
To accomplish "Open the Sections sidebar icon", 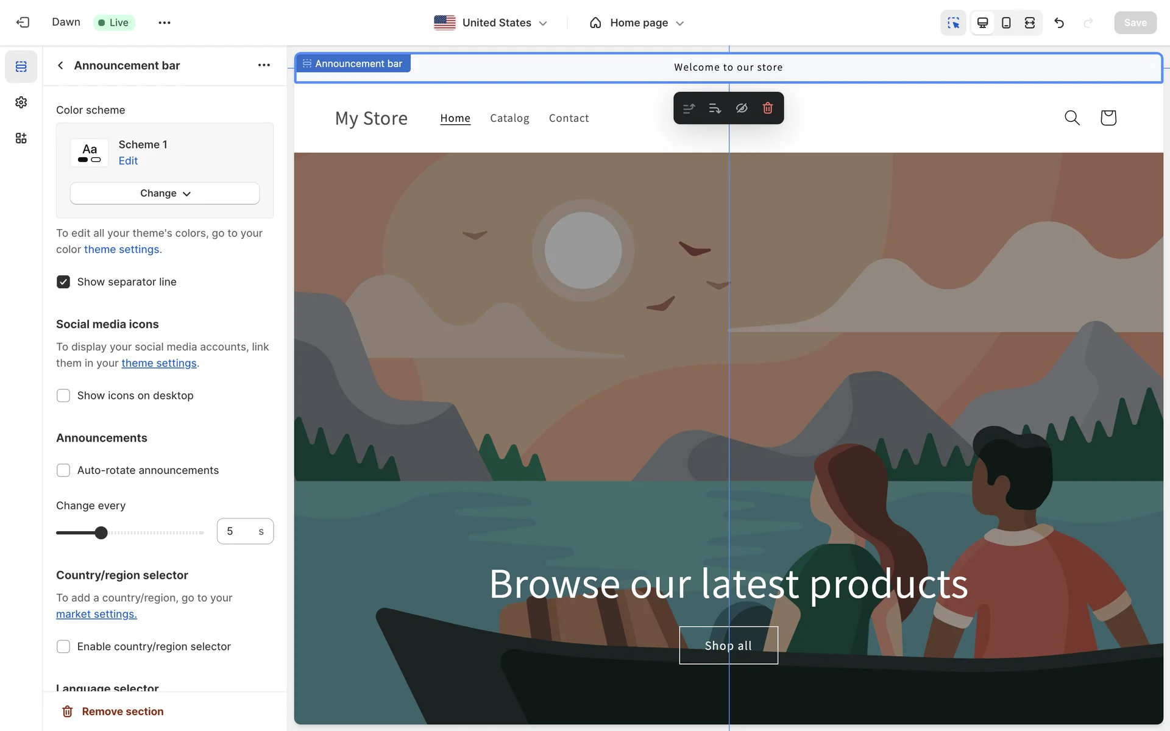I will pos(21,66).
